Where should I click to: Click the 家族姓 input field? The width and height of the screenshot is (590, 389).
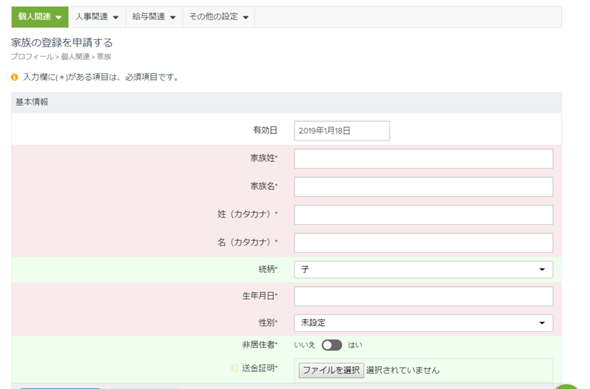click(423, 158)
